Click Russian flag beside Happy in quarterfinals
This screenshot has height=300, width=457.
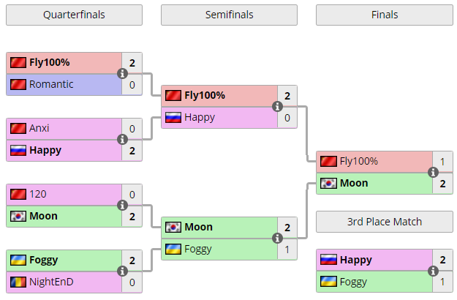click(18, 151)
